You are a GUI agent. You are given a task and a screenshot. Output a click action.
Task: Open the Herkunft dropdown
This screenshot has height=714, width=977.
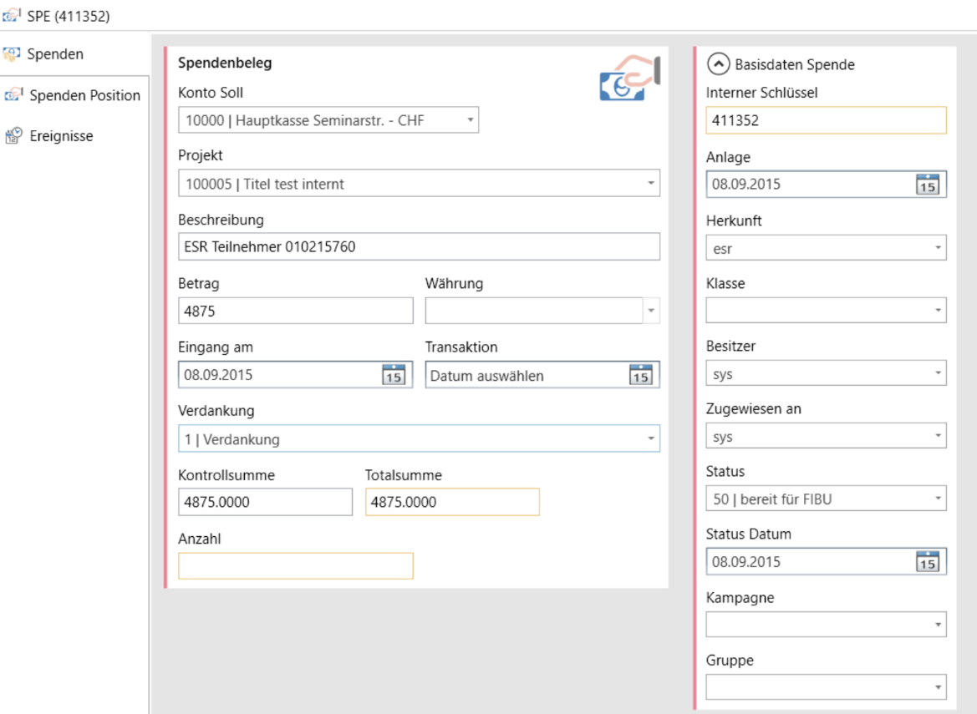(938, 248)
